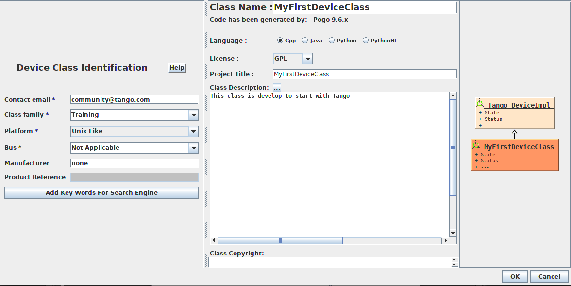The image size is (571, 286).
Task: Click description scrollbar up arrow
Action: point(453,96)
